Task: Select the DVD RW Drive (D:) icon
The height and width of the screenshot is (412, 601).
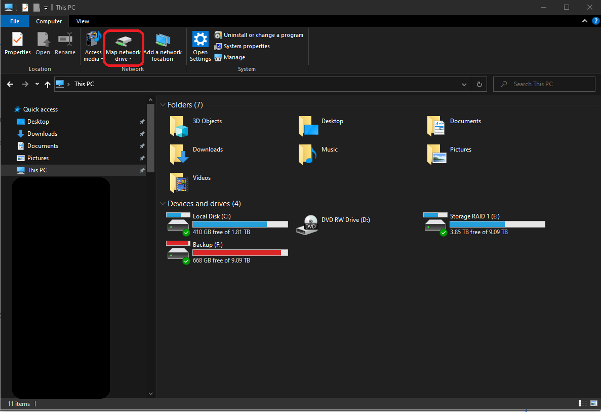Action: pos(307,224)
